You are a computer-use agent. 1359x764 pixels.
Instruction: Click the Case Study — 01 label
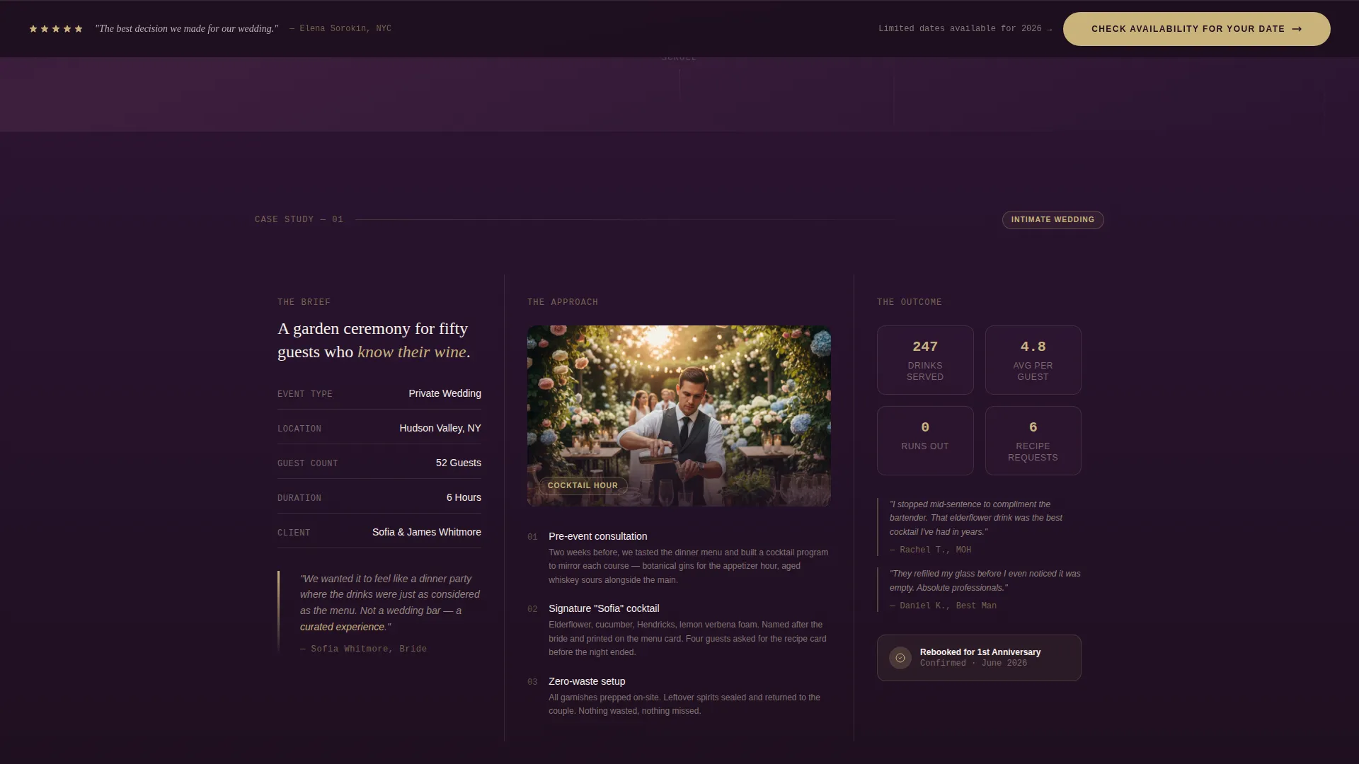[x=299, y=220]
